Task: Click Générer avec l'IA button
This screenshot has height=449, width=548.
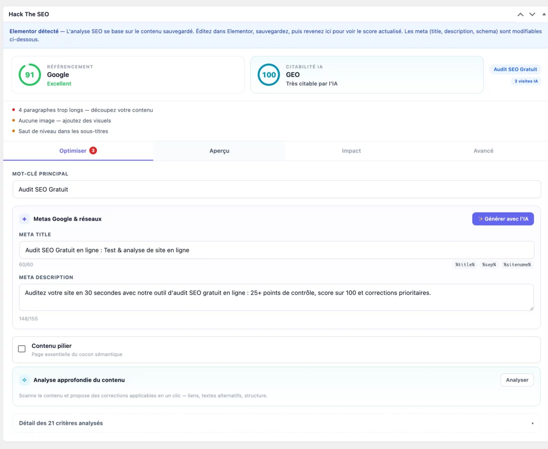Action: (503, 219)
